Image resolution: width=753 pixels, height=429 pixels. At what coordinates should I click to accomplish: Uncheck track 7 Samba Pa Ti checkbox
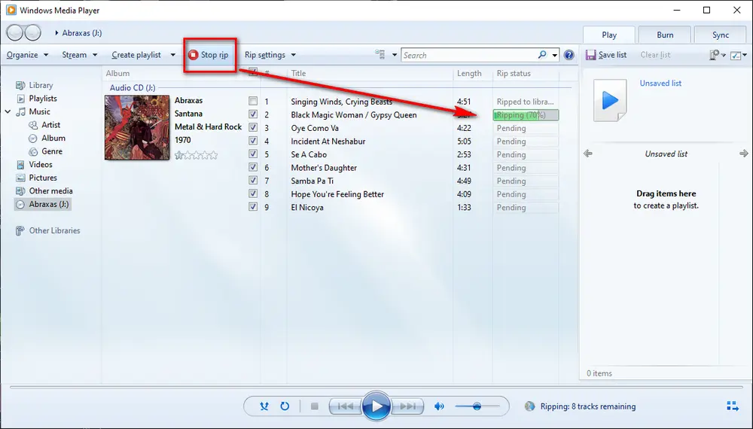point(253,181)
